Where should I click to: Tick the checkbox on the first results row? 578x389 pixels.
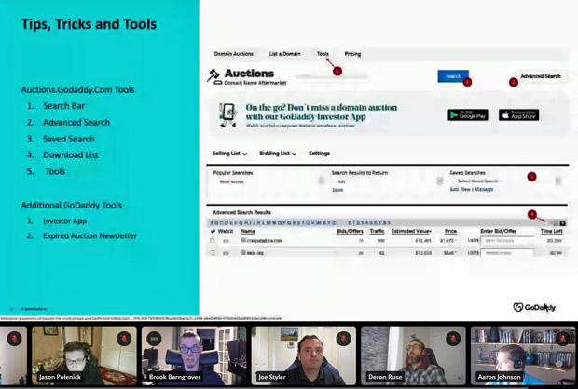point(213,241)
